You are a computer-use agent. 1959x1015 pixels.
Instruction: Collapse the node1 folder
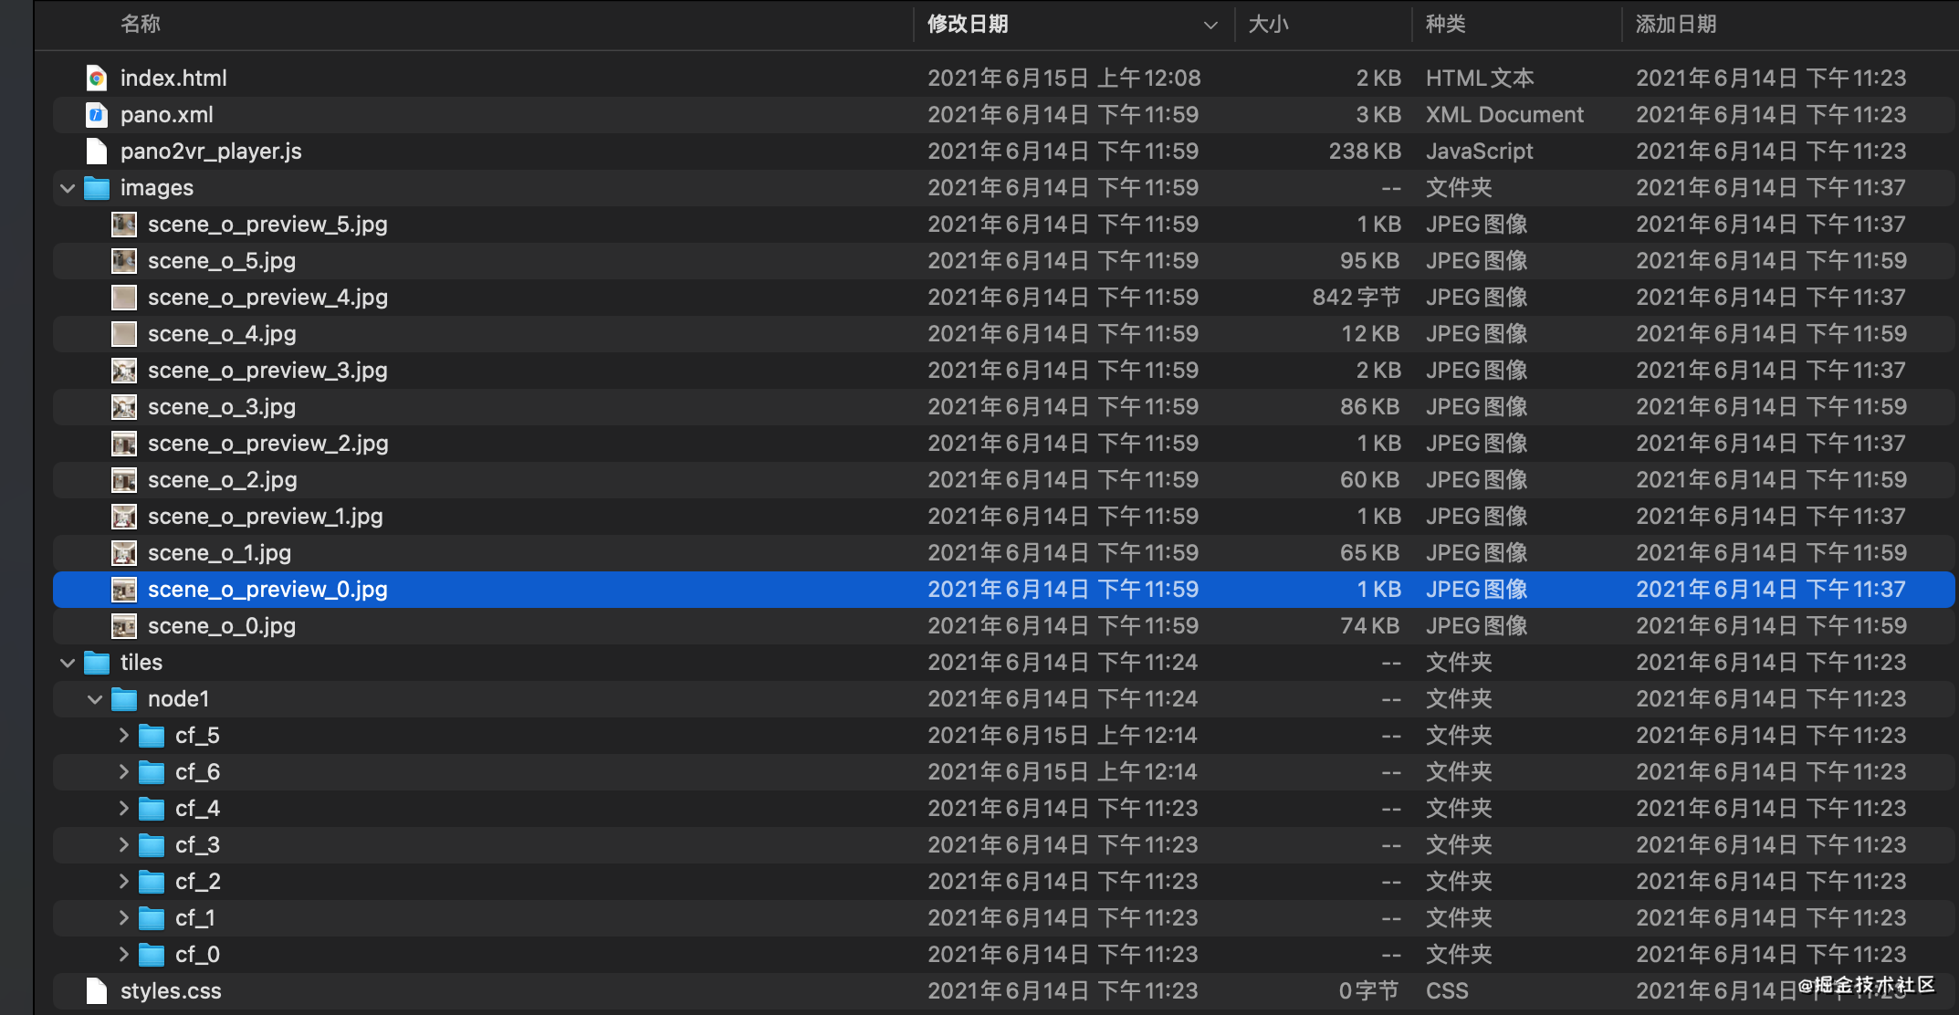95,699
